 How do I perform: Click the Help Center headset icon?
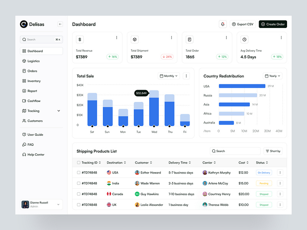[24, 154]
